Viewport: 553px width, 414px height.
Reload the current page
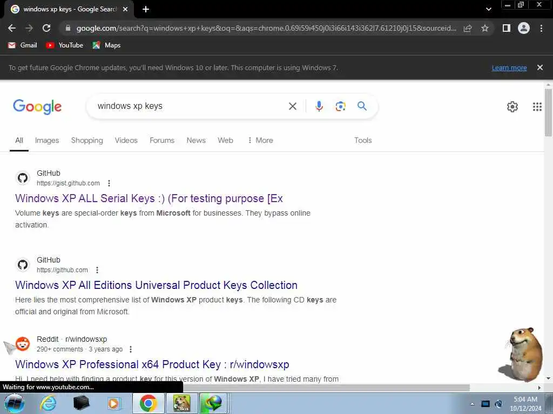tap(46, 28)
